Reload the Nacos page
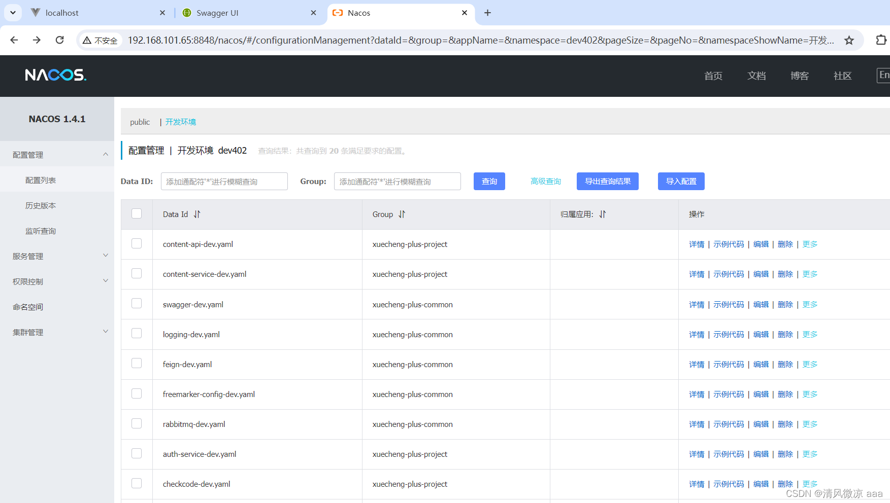This screenshot has height=503, width=890. pyautogui.click(x=59, y=40)
